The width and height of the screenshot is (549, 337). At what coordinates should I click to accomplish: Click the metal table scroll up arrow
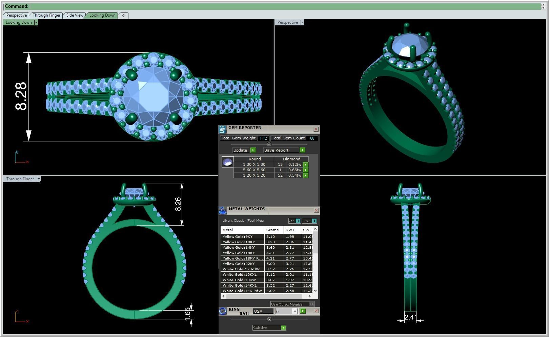click(x=316, y=229)
